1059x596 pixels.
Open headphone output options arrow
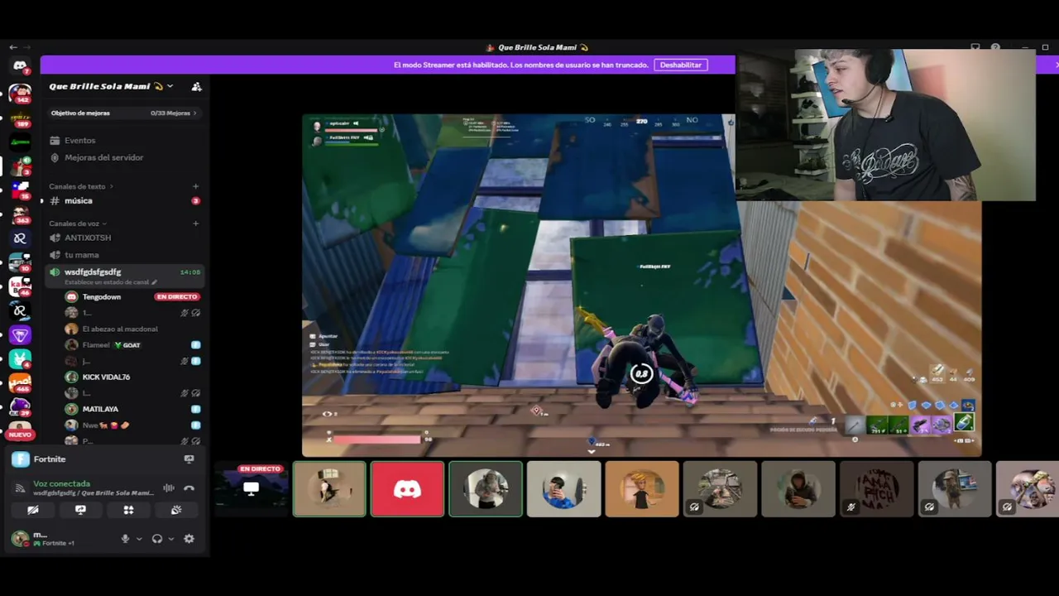(170, 539)
